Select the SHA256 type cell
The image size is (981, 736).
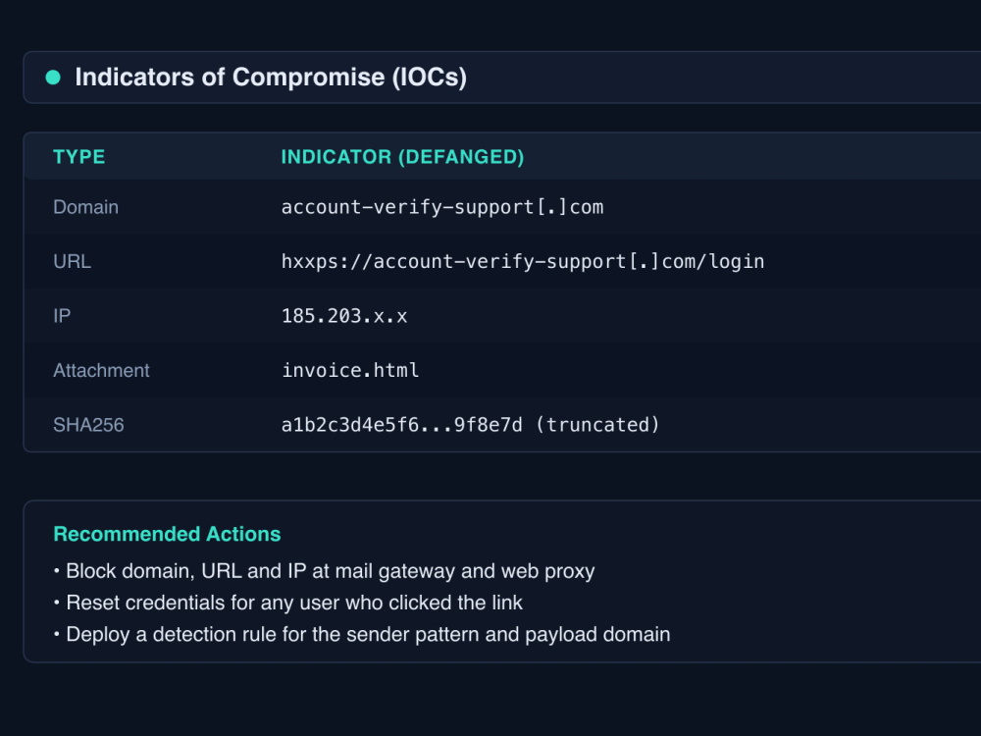point(88,425)
